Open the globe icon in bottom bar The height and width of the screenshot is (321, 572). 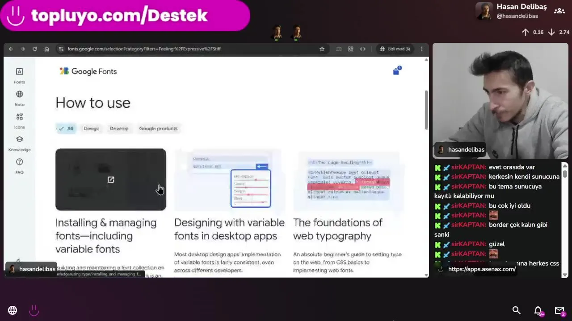pos(13,310)
